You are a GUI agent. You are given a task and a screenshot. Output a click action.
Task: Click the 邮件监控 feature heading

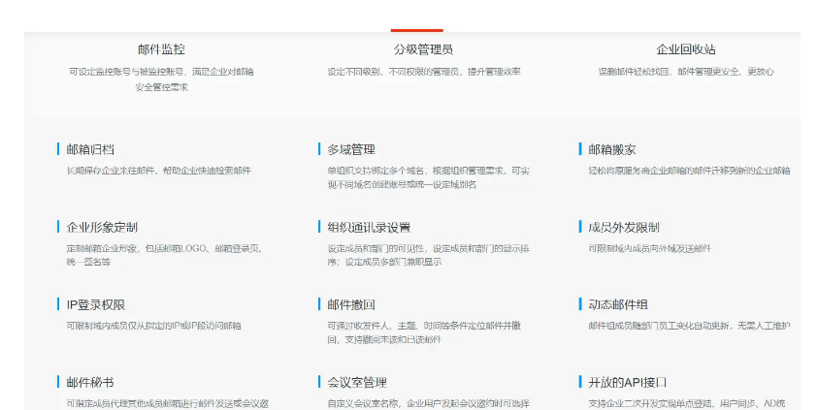tap(161, 49)
